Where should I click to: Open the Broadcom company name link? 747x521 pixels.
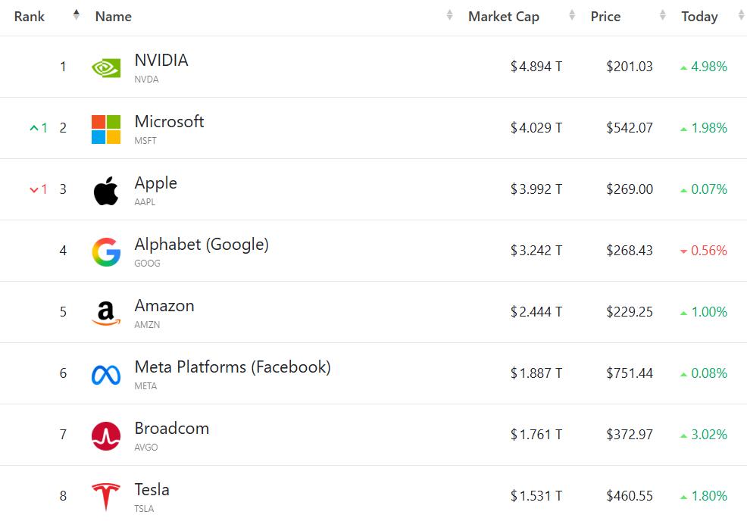(x=172, y=429)
